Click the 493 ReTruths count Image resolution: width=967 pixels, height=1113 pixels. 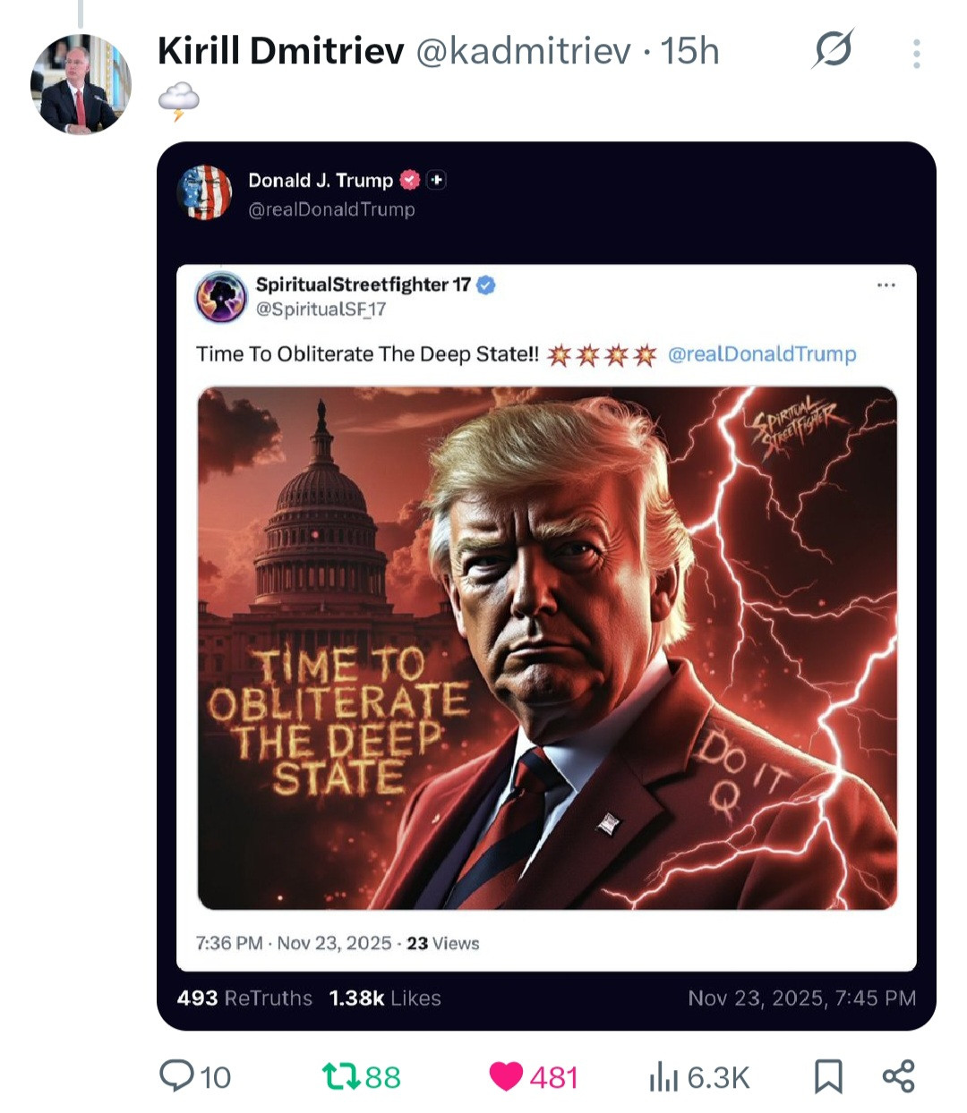pyautogui.click(x=244, y=998)
